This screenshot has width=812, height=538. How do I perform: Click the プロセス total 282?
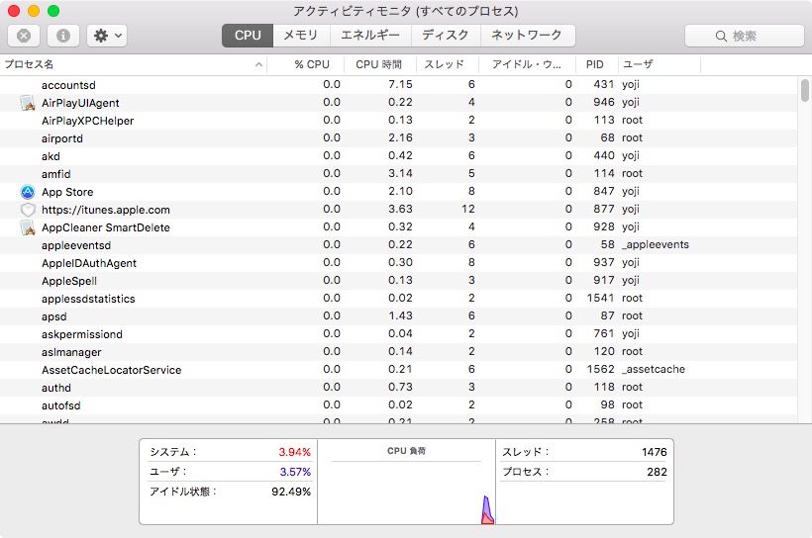click(x=657, y=472)
